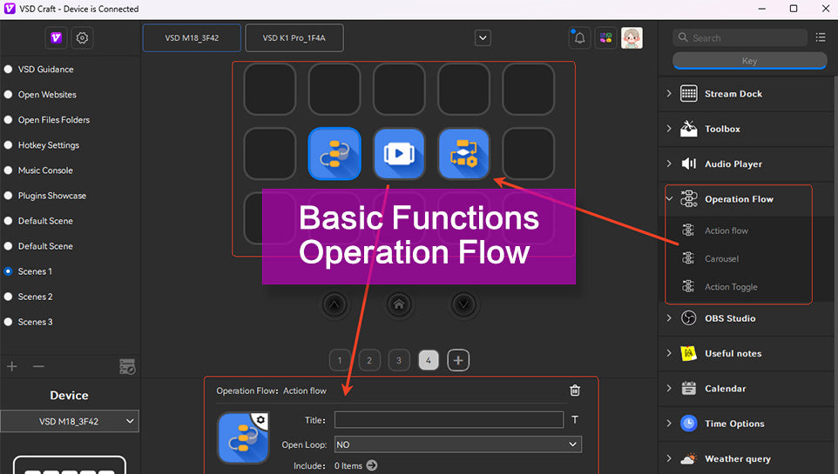Select the Carousel key on grid
The image size is (838, 474).
point(399,154)
